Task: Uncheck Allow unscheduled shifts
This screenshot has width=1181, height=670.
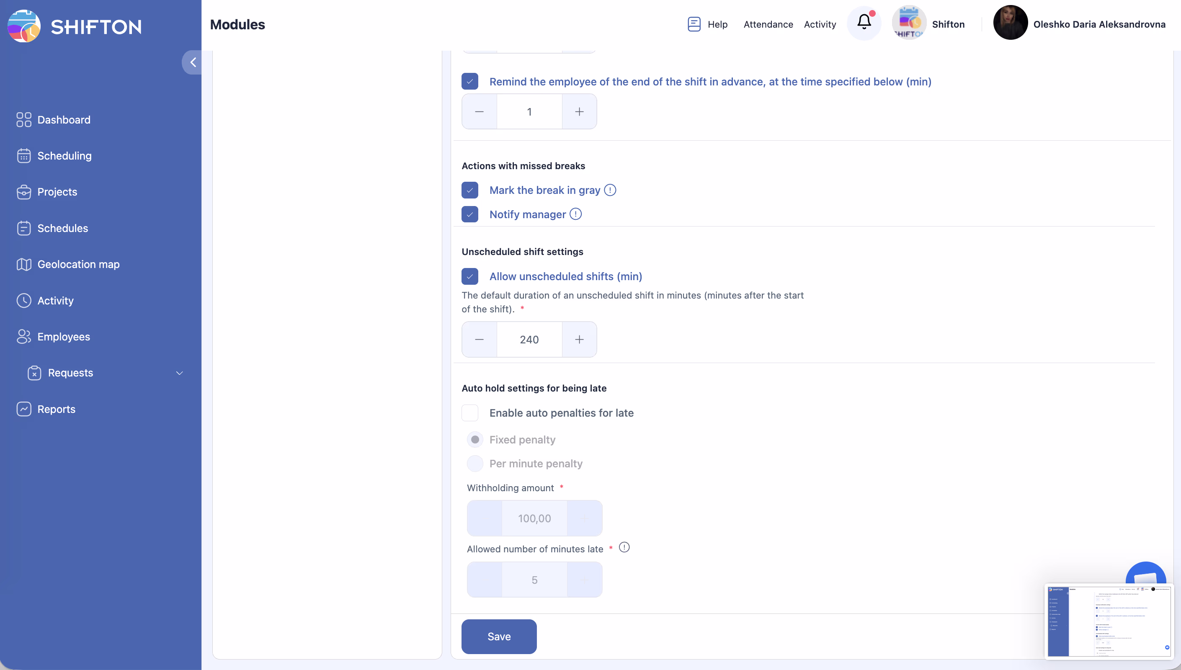Action: click(x=470, y=276)
